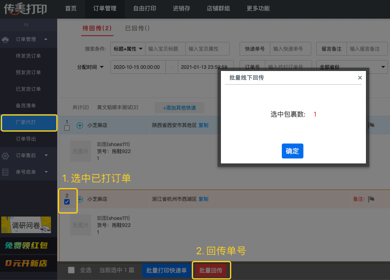Click the gear icon beside 订单售后
This screenshot has height=280, width=390.
click(5, 156)
